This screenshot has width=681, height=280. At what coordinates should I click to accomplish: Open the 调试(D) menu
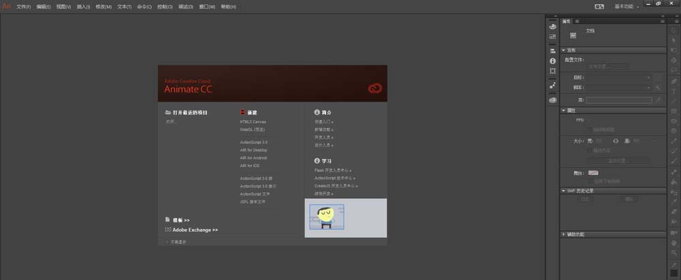point(185,7)
